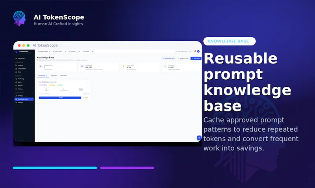Click the New Entry button

pos(196,58)
